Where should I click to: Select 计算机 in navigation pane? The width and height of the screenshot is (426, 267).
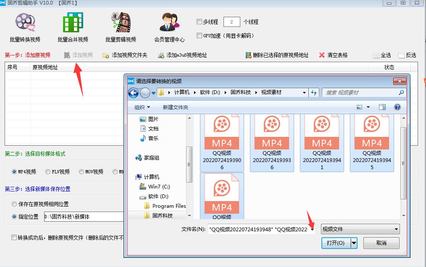click(x=147, y=177)
